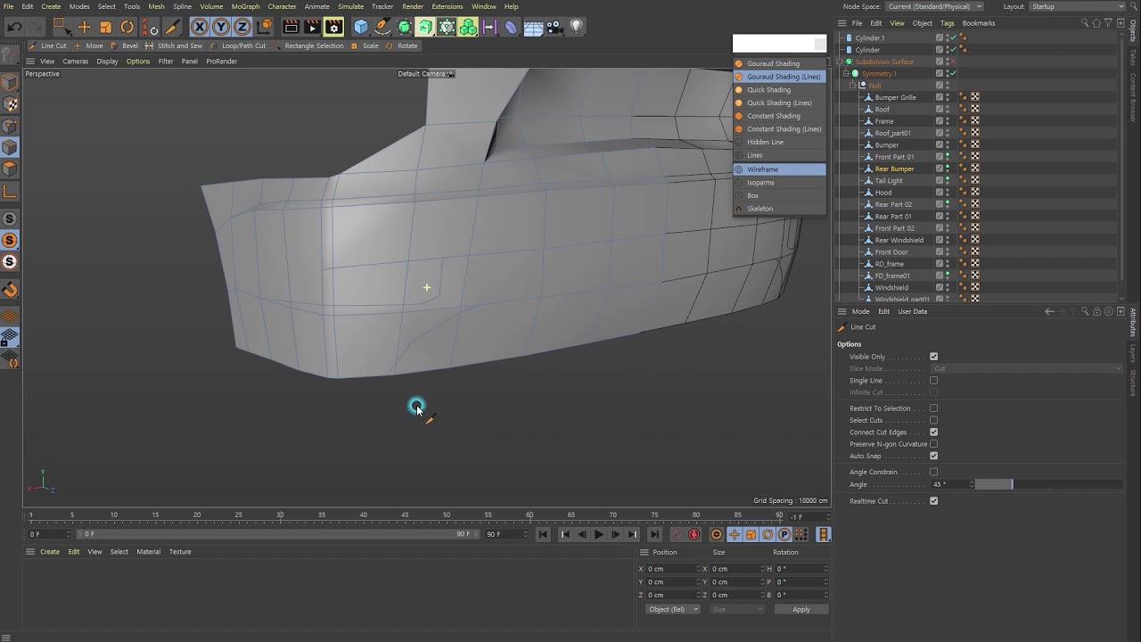Screen dimensions: 1141x642
Task: Toggle the Realtime Cut checkbox
Action: click(933, 501)
